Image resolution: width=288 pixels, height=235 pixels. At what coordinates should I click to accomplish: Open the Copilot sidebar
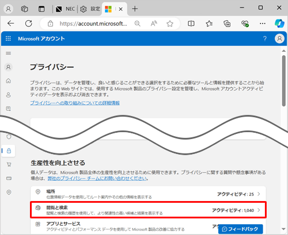point(279,24)
